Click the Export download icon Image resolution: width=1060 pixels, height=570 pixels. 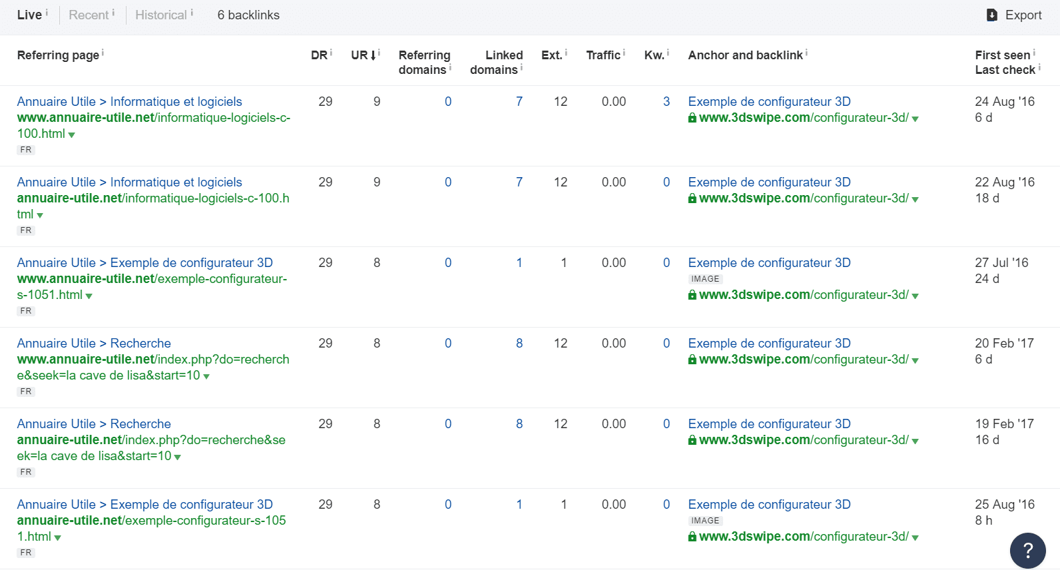point(991,15)
